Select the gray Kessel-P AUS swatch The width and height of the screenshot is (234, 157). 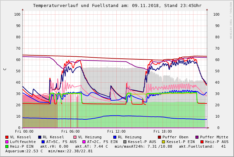[x=125, y=142]
